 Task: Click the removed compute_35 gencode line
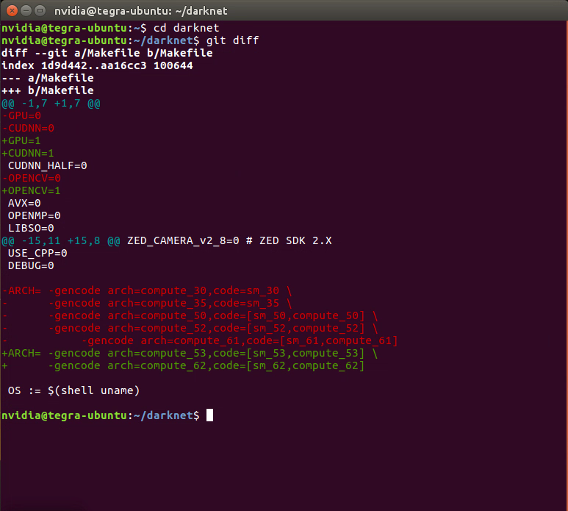(147, 303)
